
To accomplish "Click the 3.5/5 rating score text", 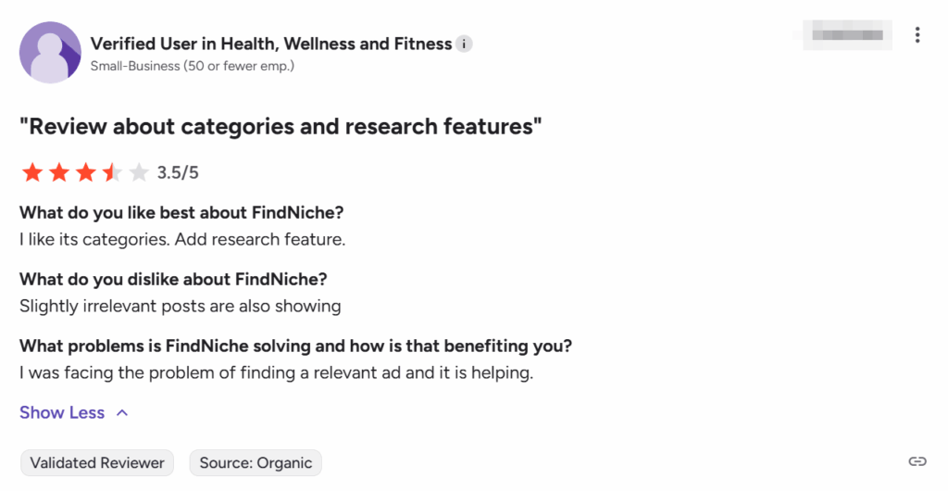I will [x=178, y=172].
